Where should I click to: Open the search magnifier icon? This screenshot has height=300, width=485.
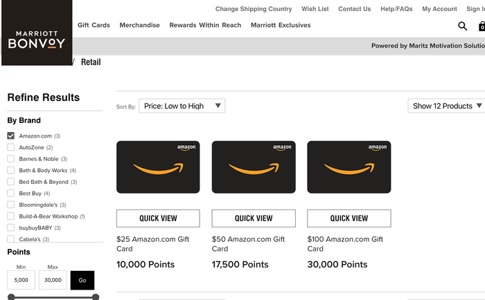tap(462, 26)
